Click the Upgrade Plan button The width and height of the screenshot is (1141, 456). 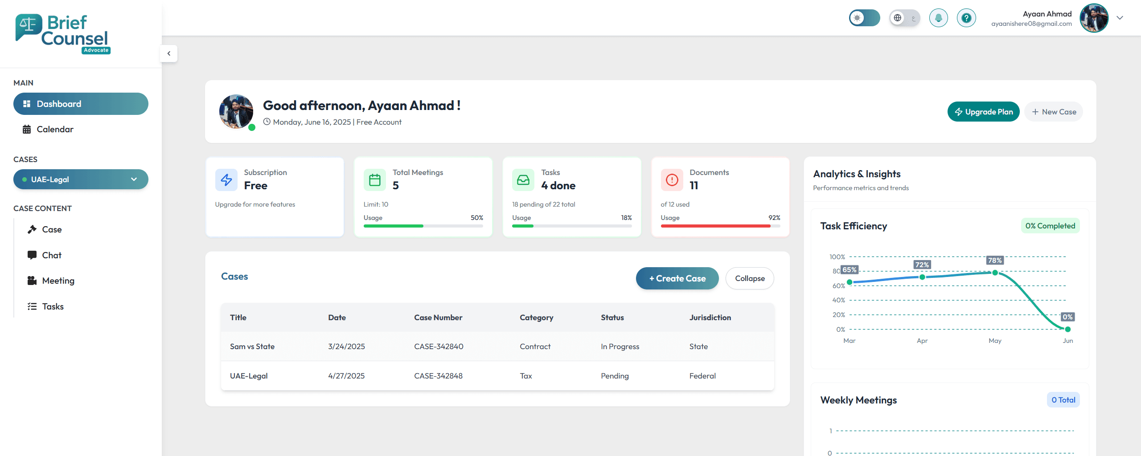click(983, 112)
